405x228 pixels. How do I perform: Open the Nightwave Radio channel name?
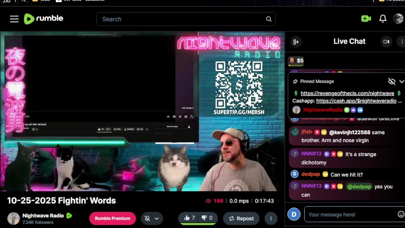pos(43,216)
